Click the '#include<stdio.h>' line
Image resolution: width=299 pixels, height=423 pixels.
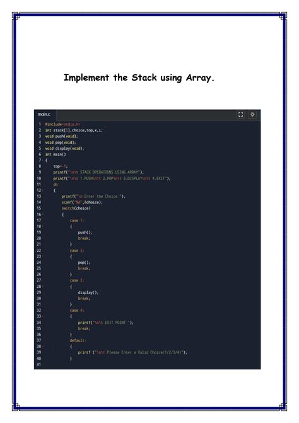coord(62,124)
